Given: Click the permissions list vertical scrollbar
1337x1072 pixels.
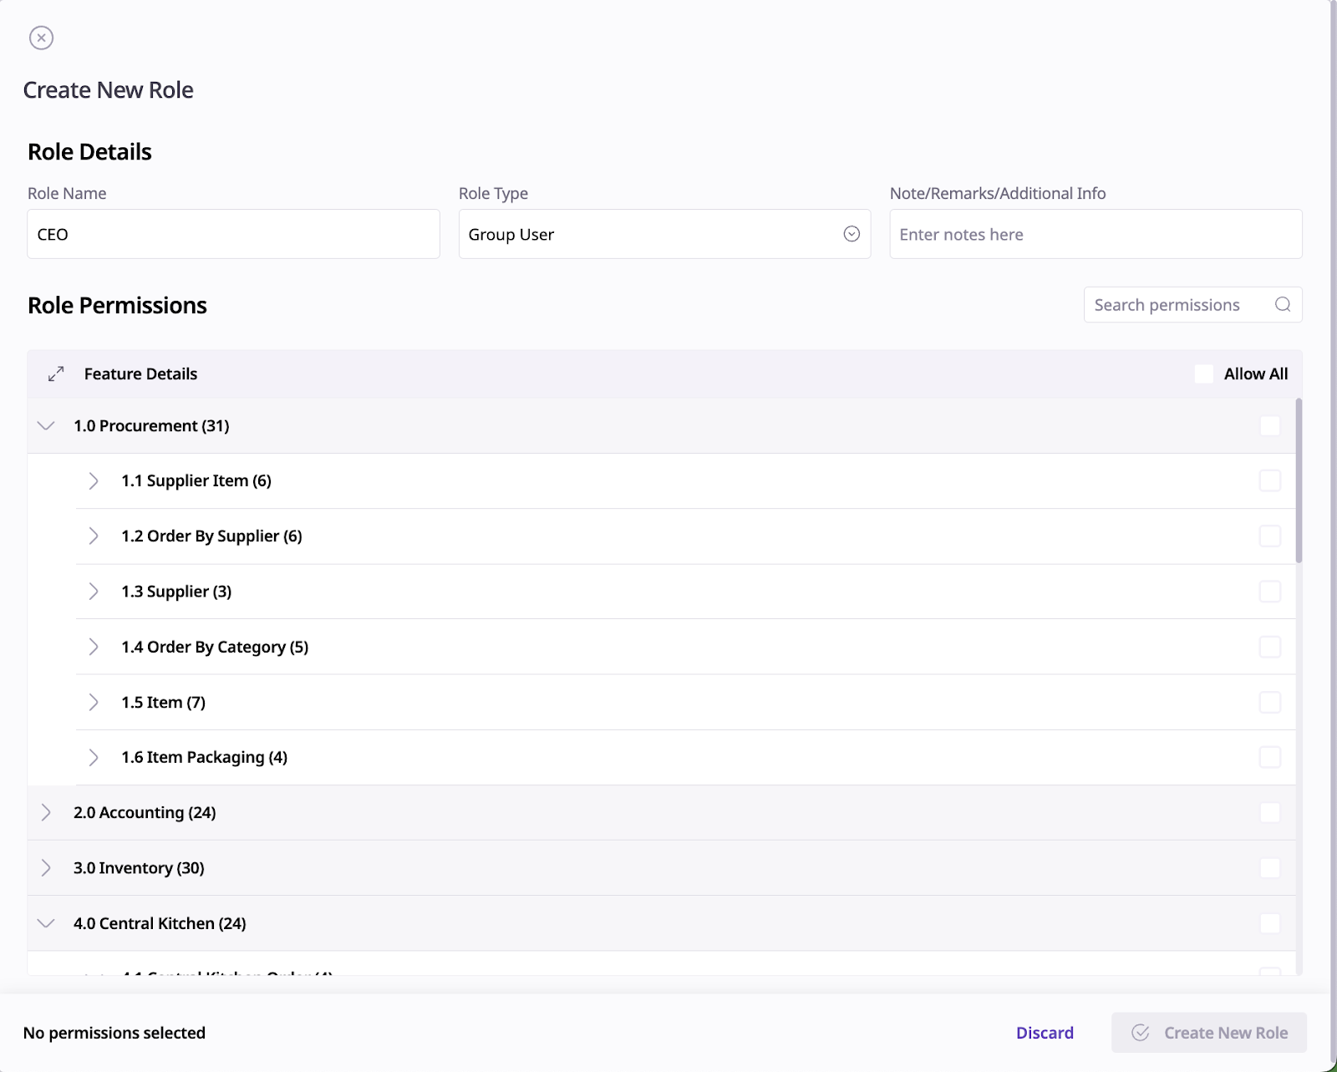Looking at the screenshot, I should [1299, 480].
